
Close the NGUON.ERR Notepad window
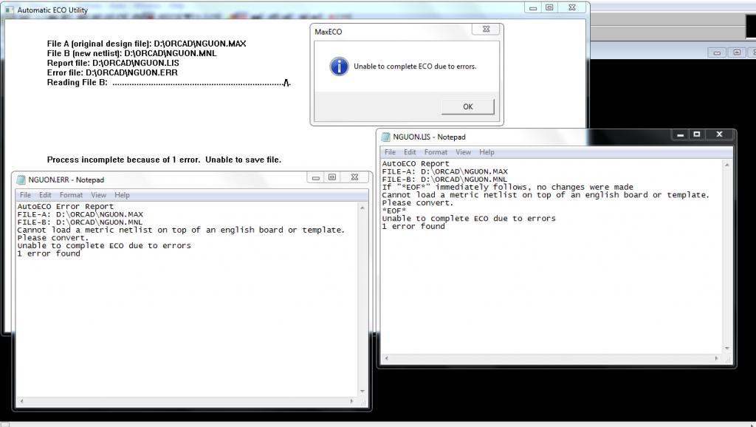tap(354, 177)
